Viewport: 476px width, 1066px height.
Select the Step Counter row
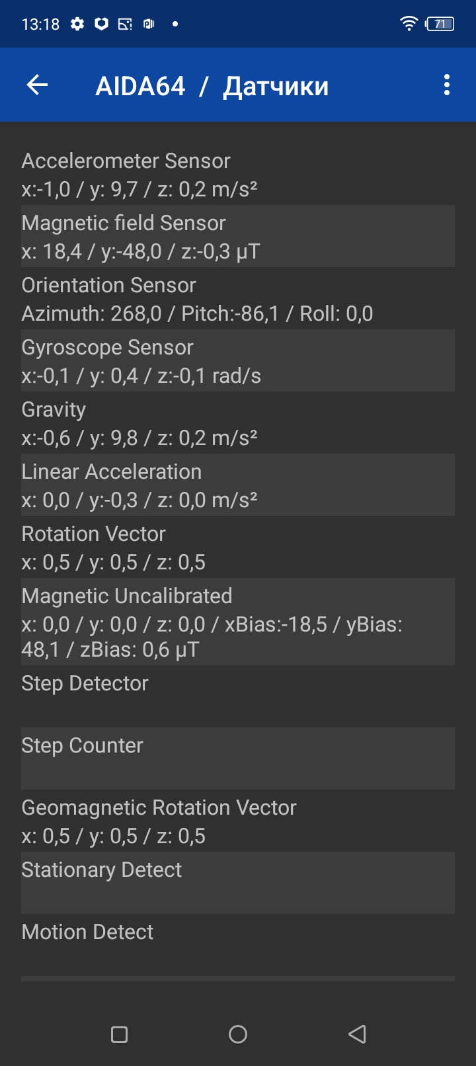click(x=237, y=758)
